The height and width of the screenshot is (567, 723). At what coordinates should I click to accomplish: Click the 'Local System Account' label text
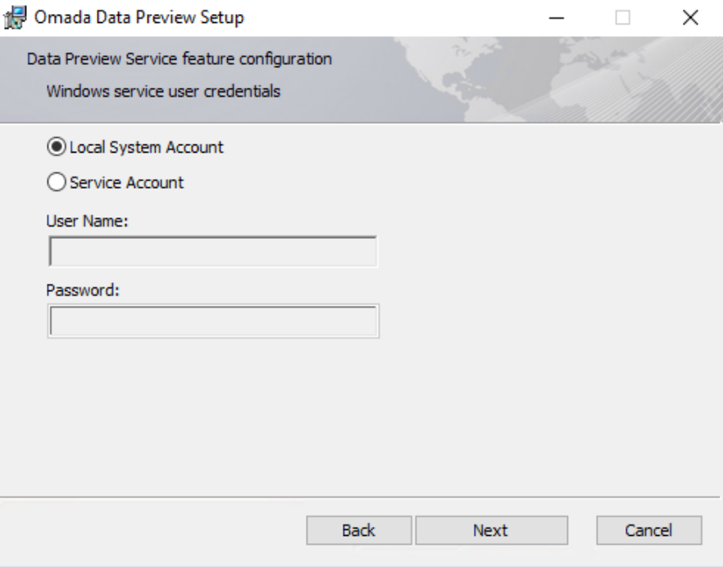146,148
